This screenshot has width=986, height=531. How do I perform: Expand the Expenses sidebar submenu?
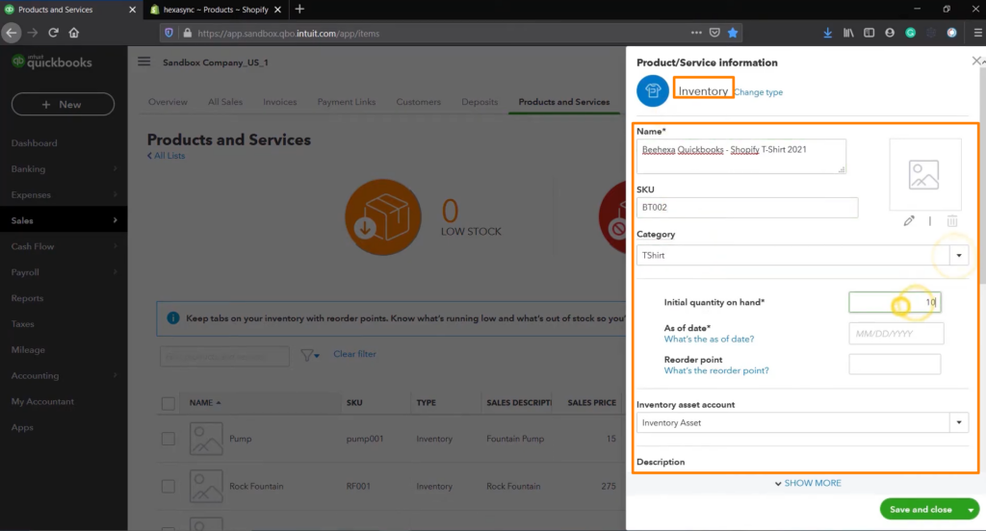coord(116,194)
